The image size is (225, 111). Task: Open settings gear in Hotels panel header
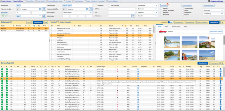pyautogui.click(x=222, y=22)
